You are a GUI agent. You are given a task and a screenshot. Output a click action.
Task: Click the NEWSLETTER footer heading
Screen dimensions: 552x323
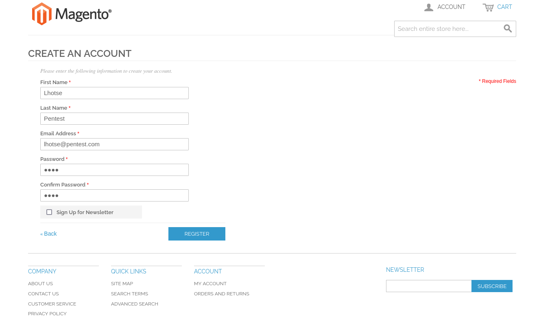pyautogui.click(x=405, y=270)
